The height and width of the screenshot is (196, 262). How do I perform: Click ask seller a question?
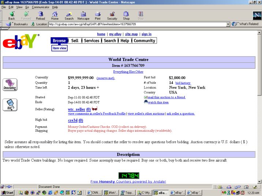(x=181, y=114)
